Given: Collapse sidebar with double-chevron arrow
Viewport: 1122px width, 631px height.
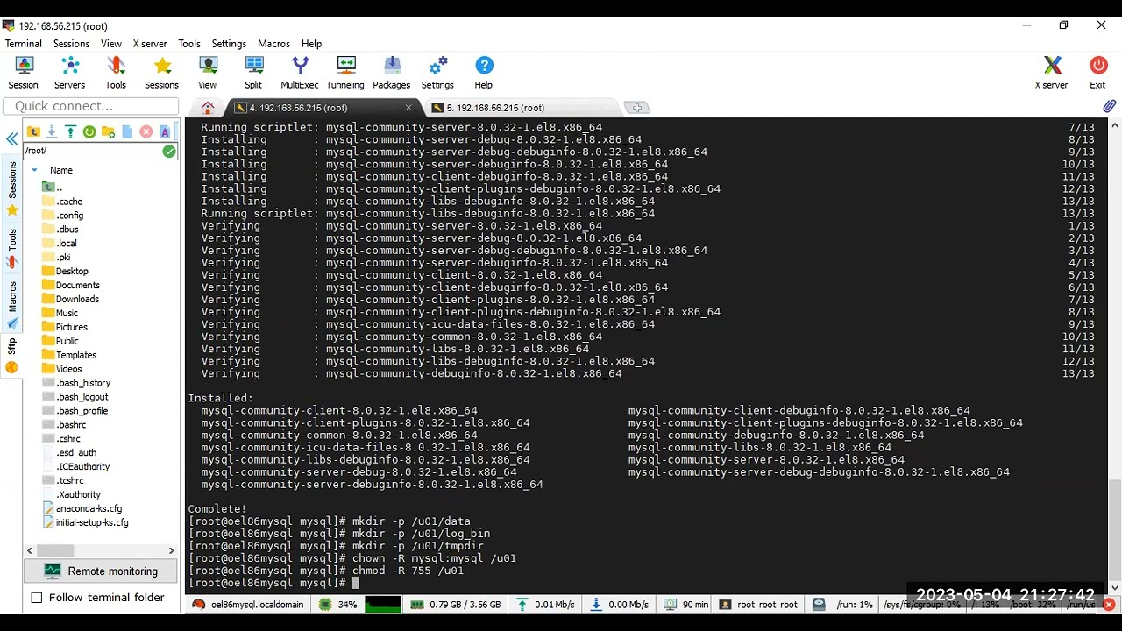Looking at the screenshot, I should click(x=11, y=138).
